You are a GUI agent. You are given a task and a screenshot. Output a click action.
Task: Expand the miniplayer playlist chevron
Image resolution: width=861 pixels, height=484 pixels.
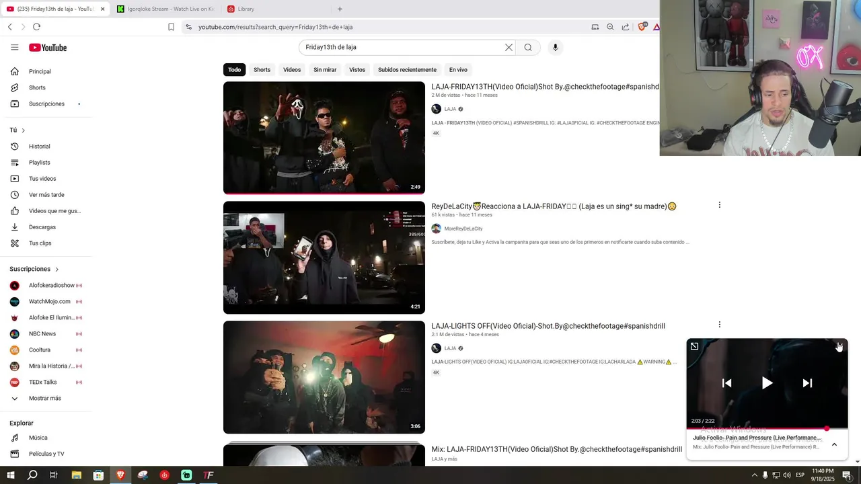[x=834, y=444]
